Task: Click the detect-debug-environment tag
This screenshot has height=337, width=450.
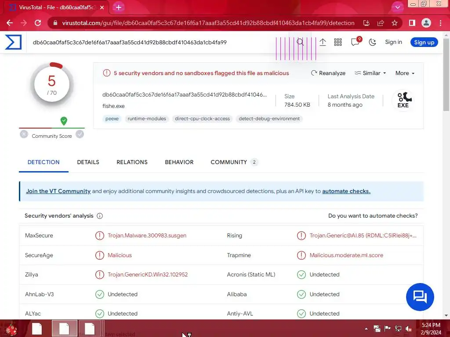Action: coord(269,118)
